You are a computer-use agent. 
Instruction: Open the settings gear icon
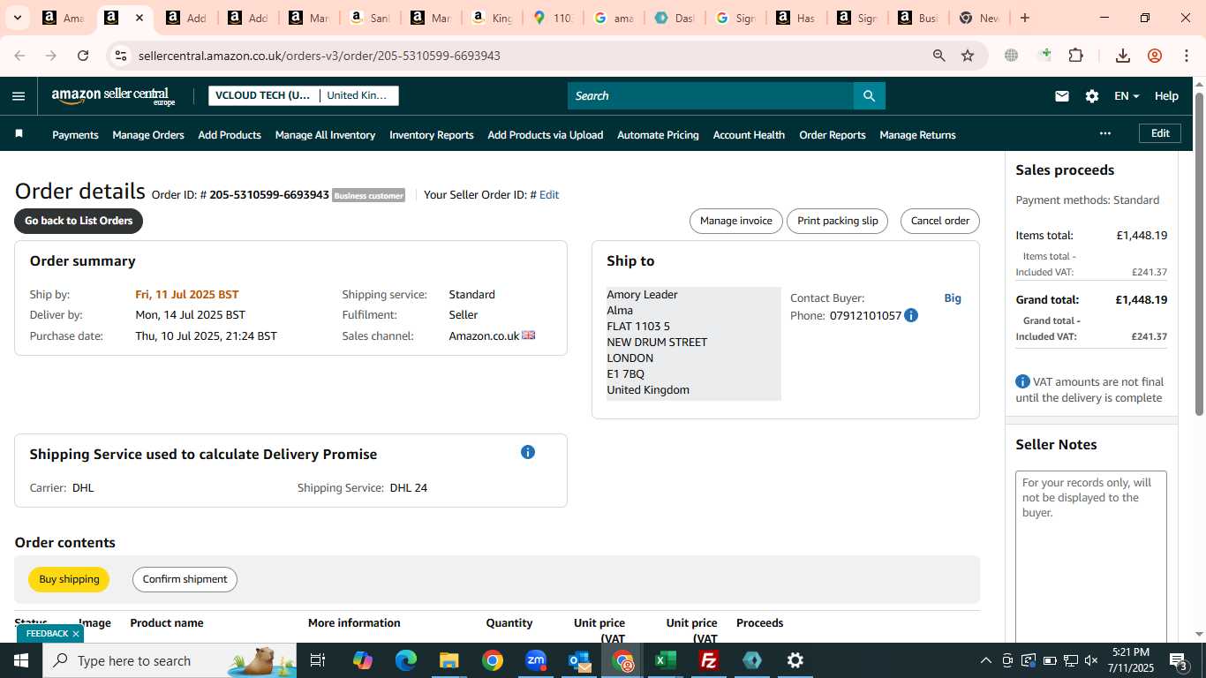pos(1092,96)
